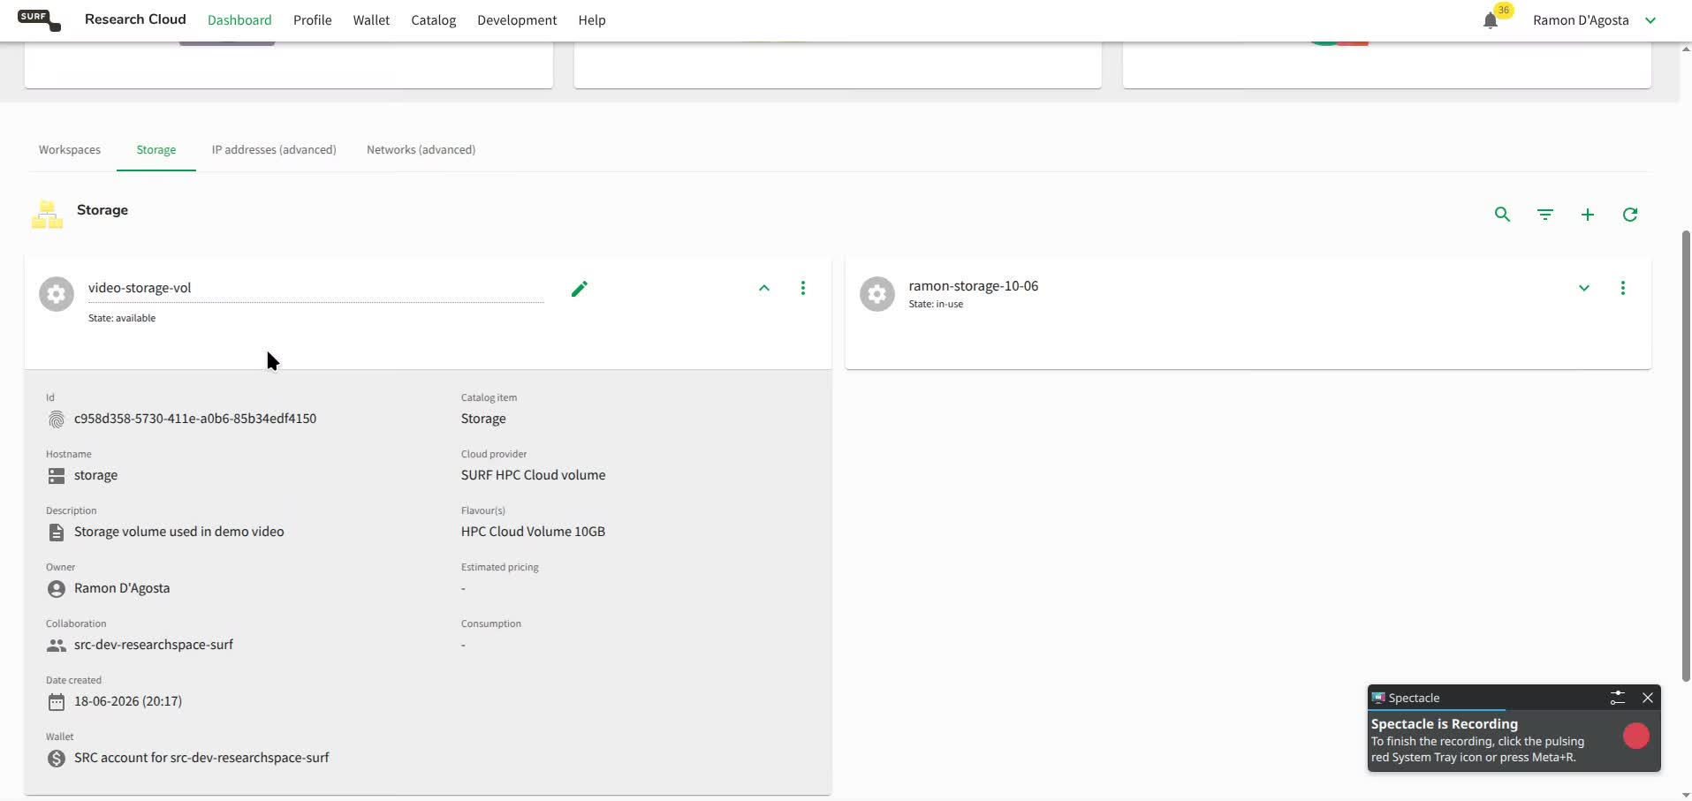Click the red Spectacle recording button
Screen dimensions: 1692x801
click(x=1636, y=737)
